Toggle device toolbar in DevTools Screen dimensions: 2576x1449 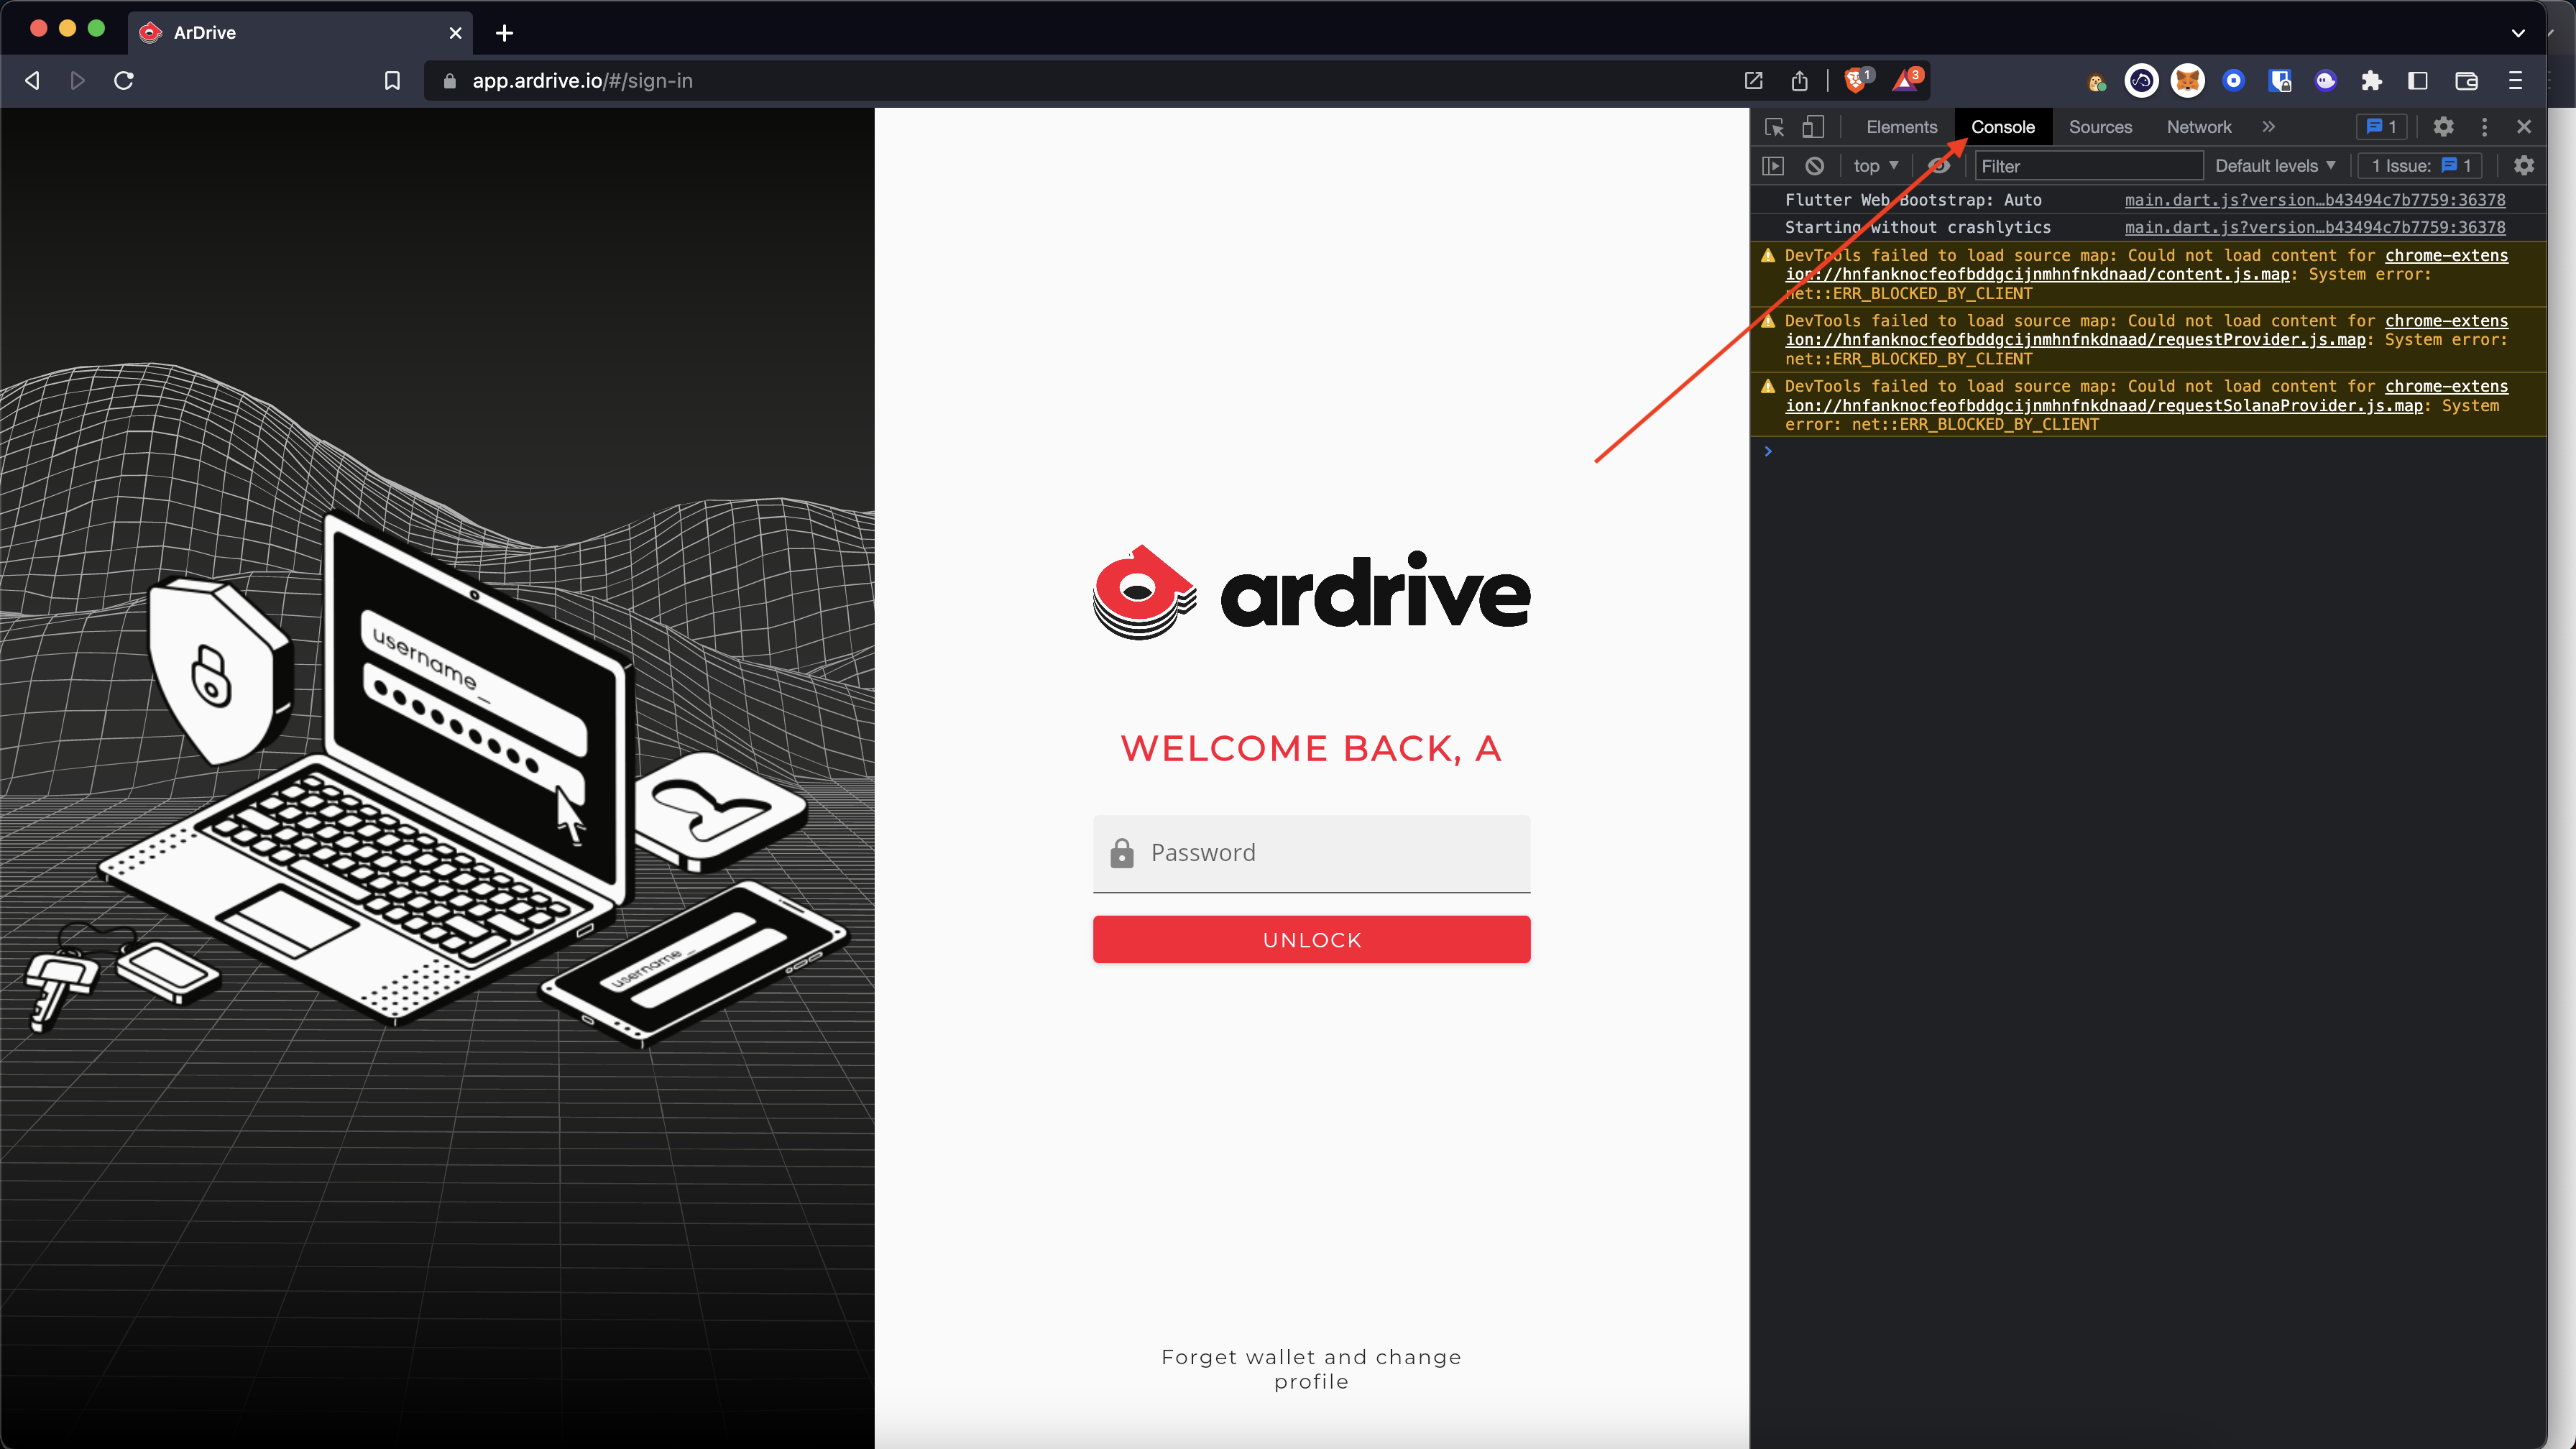pos(1813,127)
